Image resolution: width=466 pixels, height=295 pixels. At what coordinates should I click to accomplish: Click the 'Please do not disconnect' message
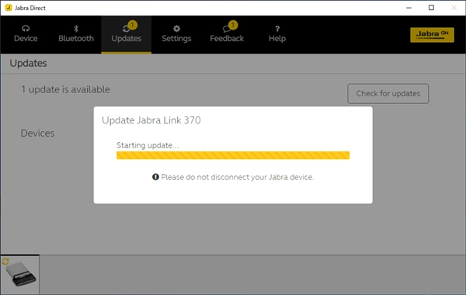pyautogui.click(x=237, y=177)
